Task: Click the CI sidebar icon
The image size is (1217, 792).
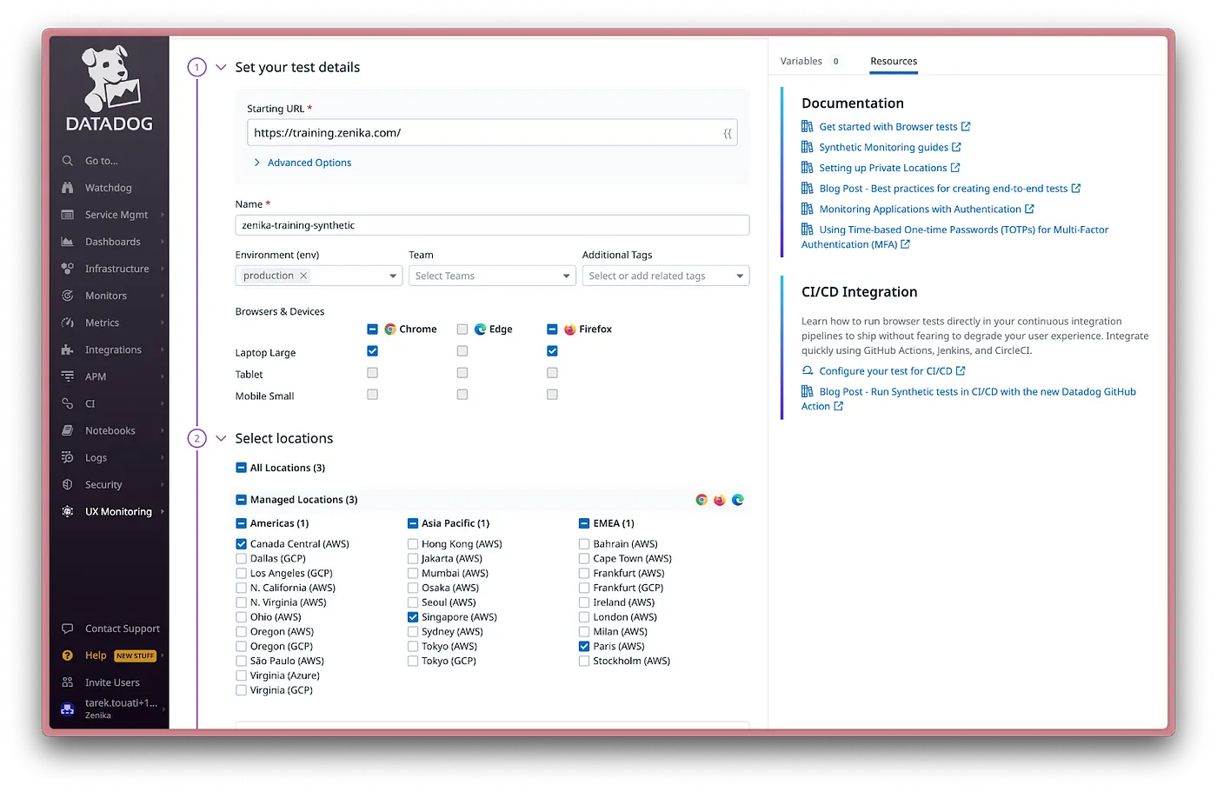Action: [67, 403]
